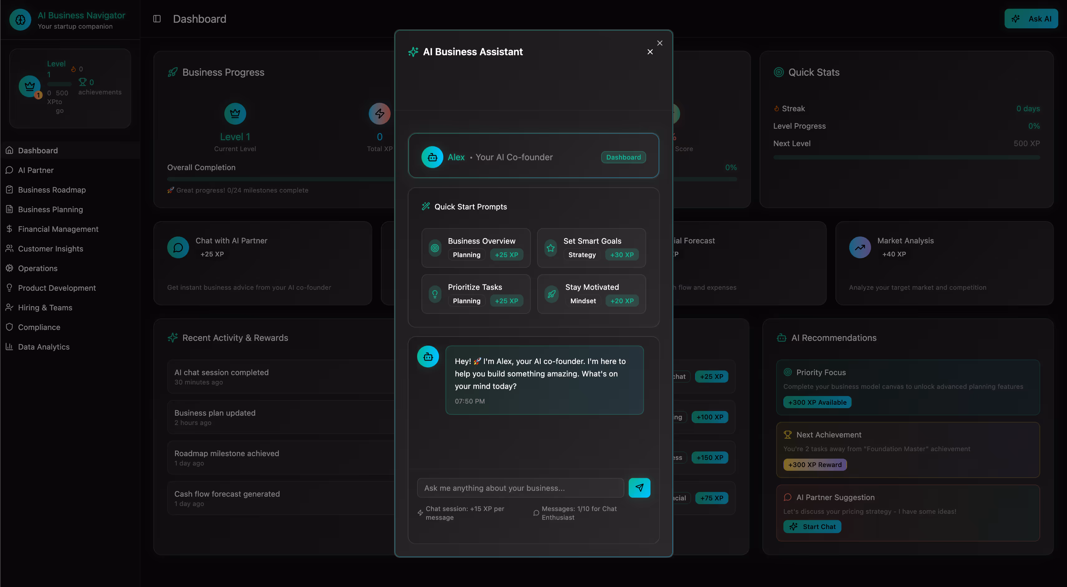Viewport: 1067px width, 587px height.
Task: Focus the Ask me anything about your business field
Action: pos(520,488)
